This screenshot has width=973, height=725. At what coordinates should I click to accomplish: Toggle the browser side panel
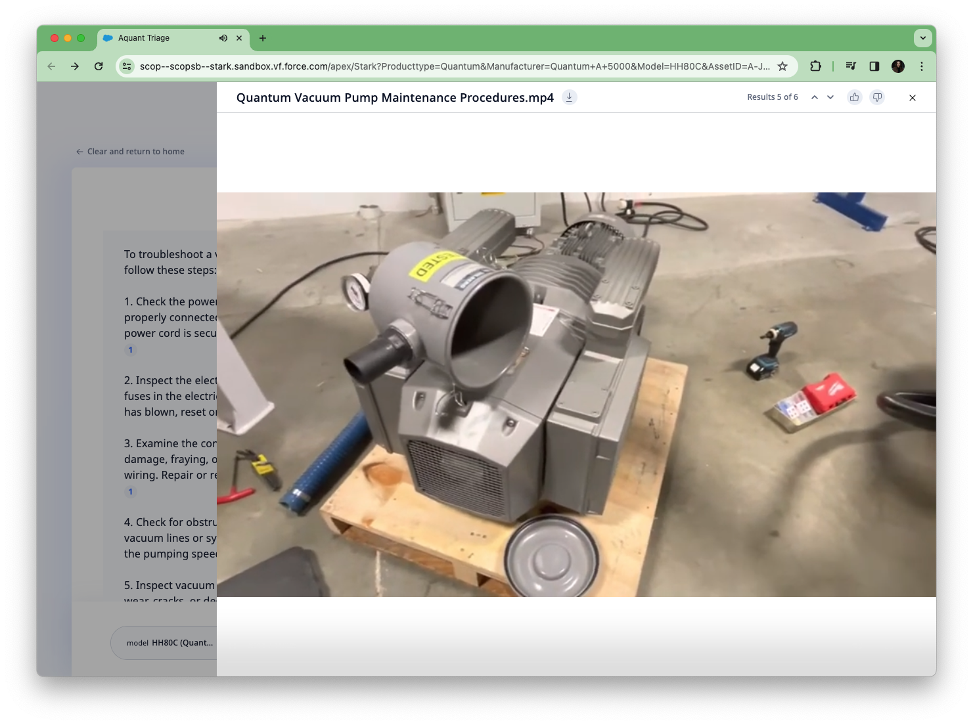click(874, 66)
